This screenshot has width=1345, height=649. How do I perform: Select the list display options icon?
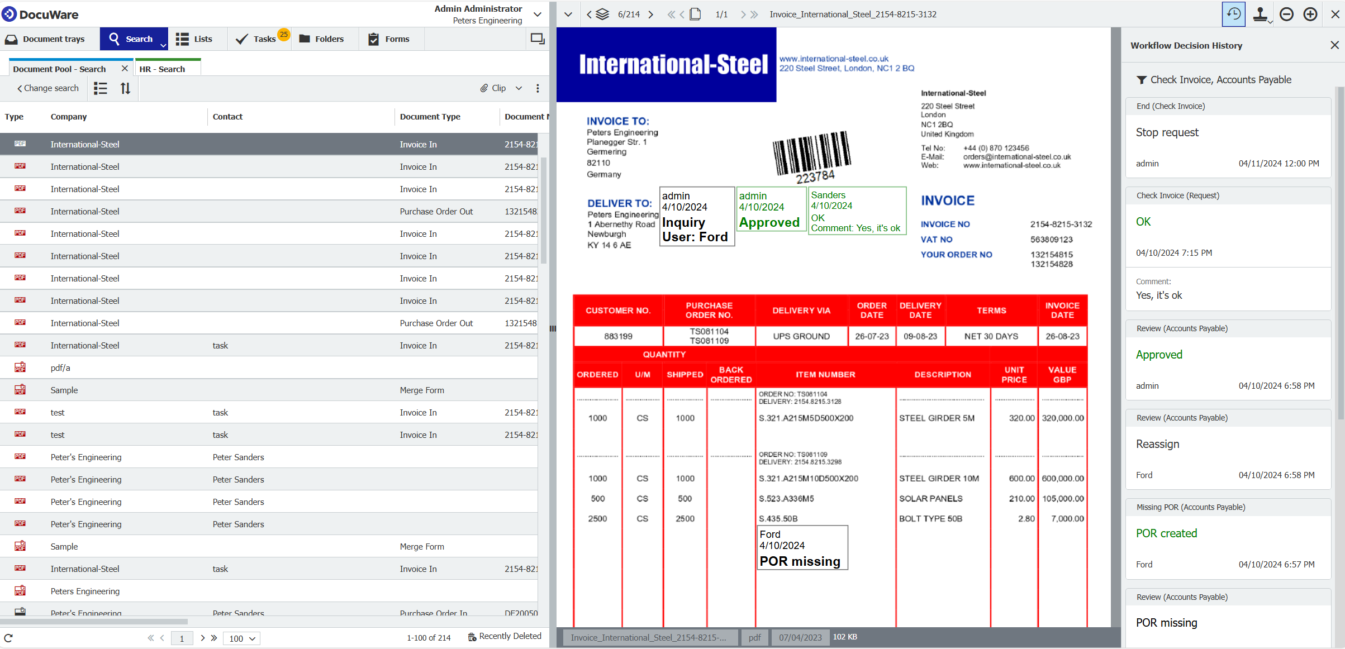coord(101,88)
